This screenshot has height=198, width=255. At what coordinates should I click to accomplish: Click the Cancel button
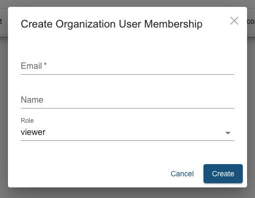click(182, 174)
